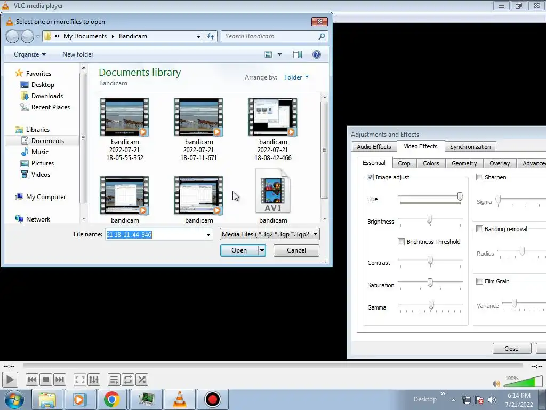Image resolution: width=546 pixels, height=410 pixels.
Task: Select the bandicam AVI file icon
Action: click(x=273, y=191)
